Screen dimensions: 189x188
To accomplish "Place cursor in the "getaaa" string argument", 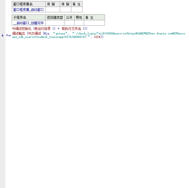I will click(x=61, y=33).
